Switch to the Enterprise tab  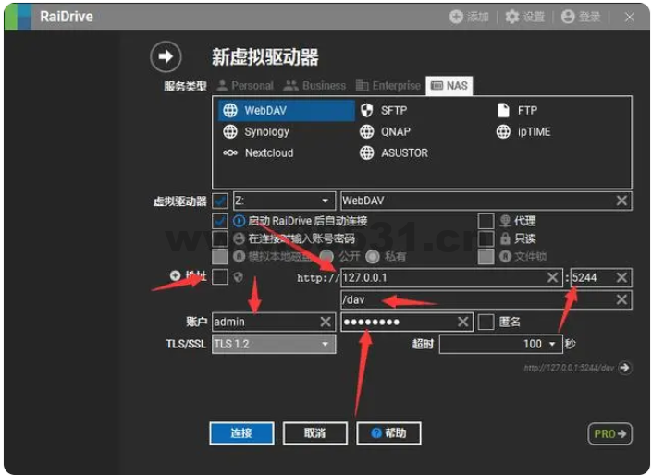388,86
